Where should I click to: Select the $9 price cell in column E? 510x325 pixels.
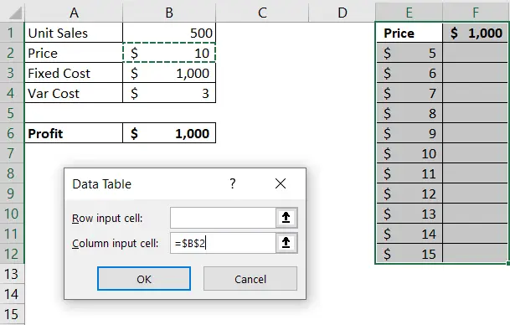pos(410,133)
